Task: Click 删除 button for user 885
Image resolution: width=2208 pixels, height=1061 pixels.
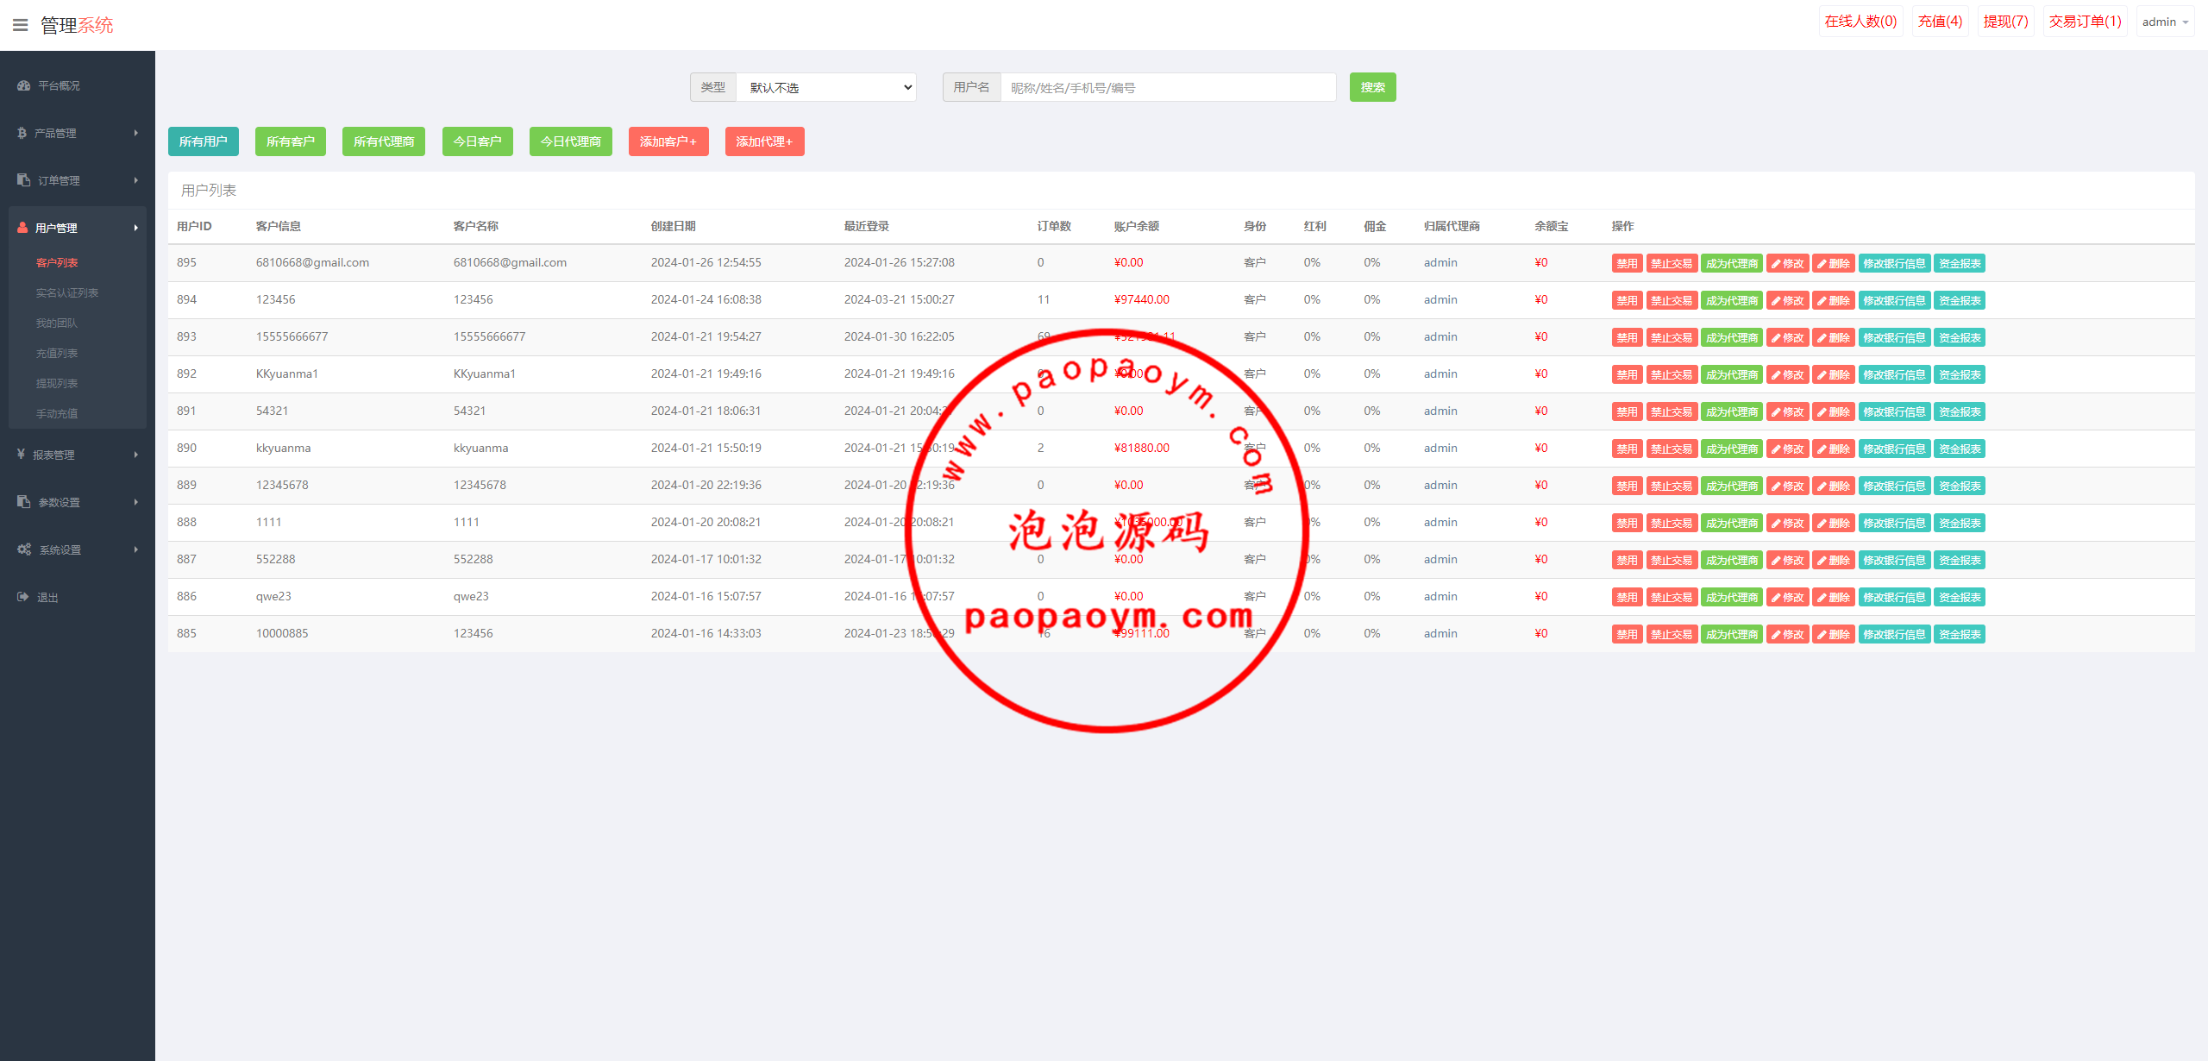Action: click(x=1834, y=634)
